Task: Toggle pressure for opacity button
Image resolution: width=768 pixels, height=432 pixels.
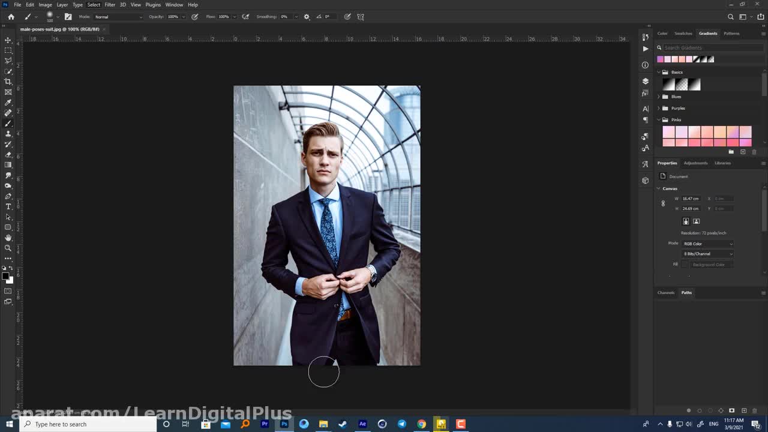Action: tap(194, 17)
